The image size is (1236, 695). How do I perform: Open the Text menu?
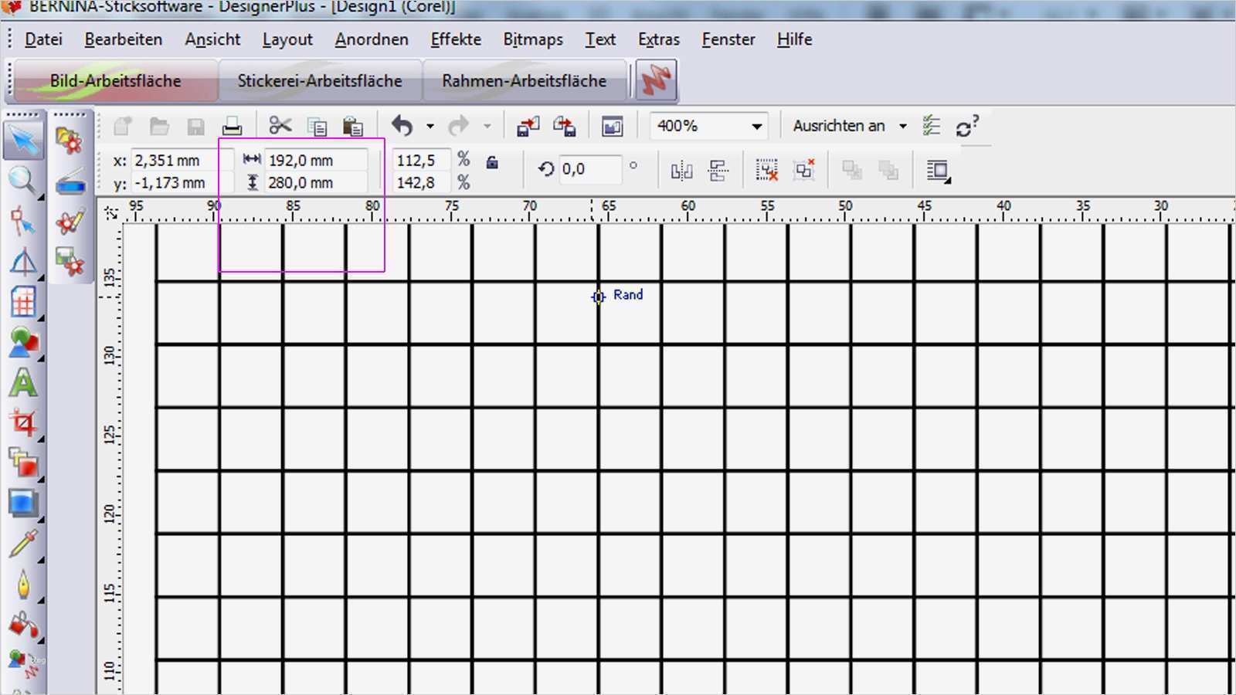pos(600,39)
